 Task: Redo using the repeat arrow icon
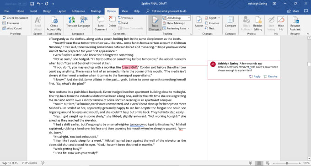tap(47, 4)
